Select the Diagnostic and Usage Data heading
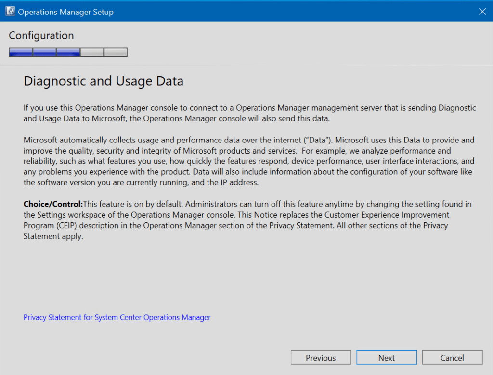The height and width of the screenshot is (375, 493). tap(104, 81)
